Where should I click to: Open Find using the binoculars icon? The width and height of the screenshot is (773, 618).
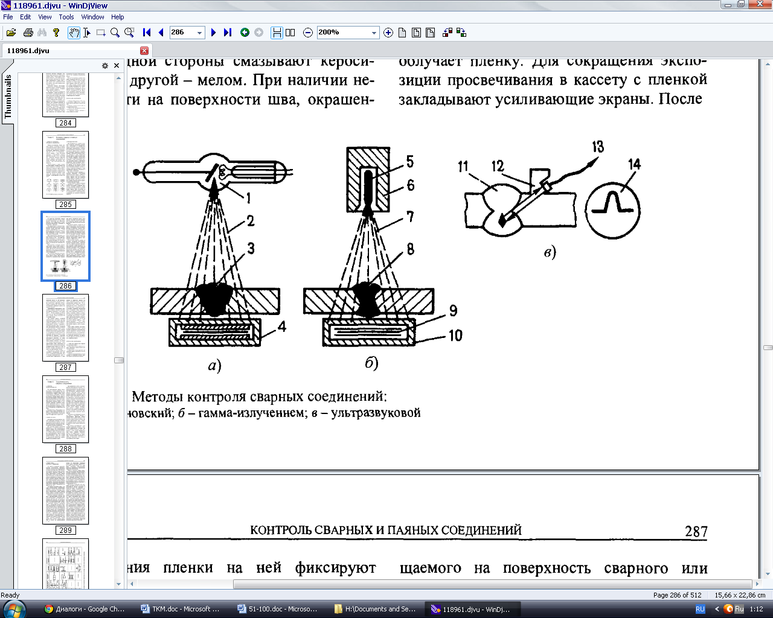[x=42, y=33]
